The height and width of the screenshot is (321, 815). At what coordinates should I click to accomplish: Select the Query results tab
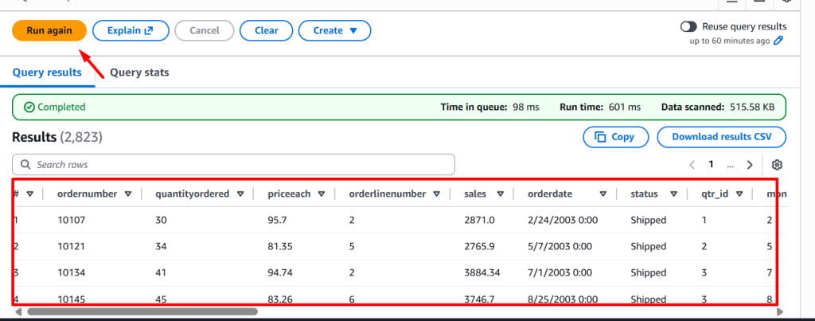click(x=47, y=72)
